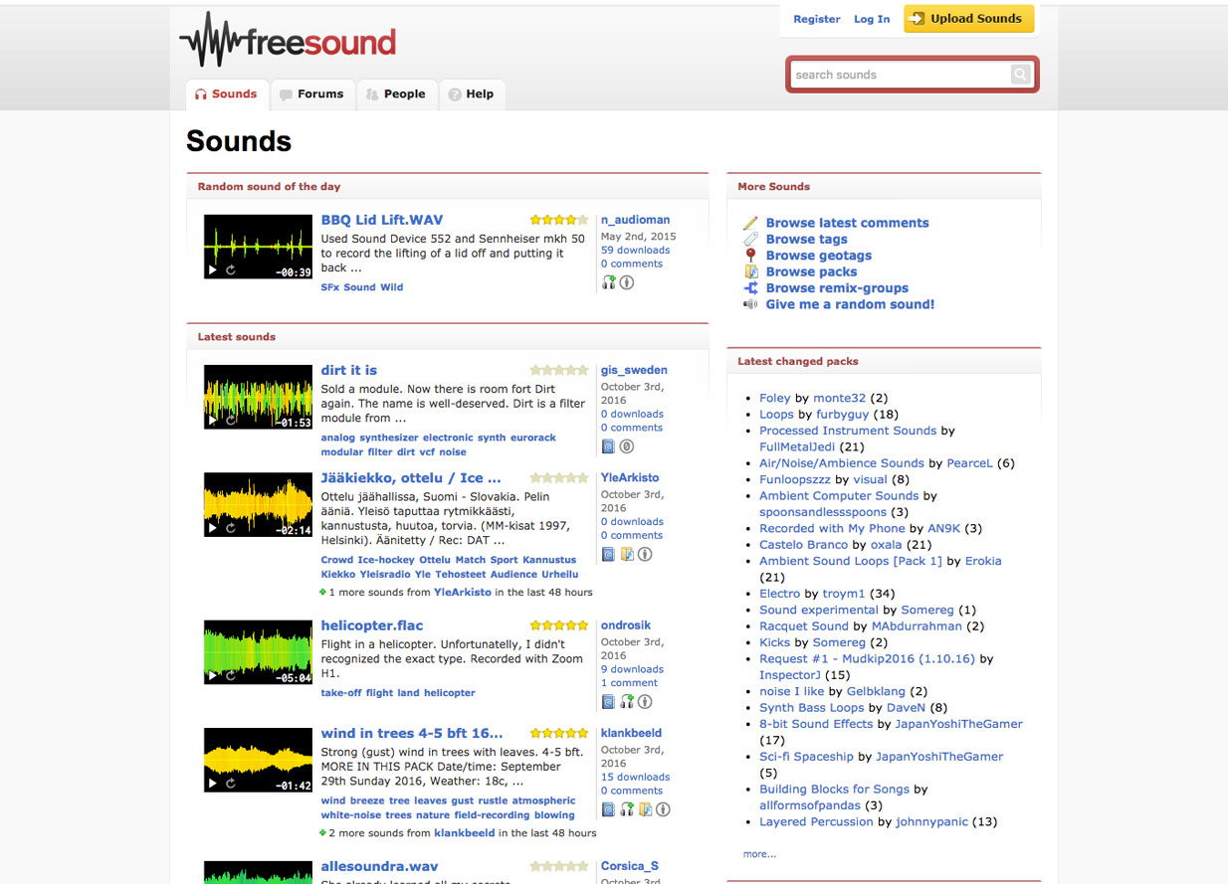The height and width of the screenshot is (884, 1228).
Task: Open '59 downloads' for BBQ Lid Lift
Action: coord(635,251)
